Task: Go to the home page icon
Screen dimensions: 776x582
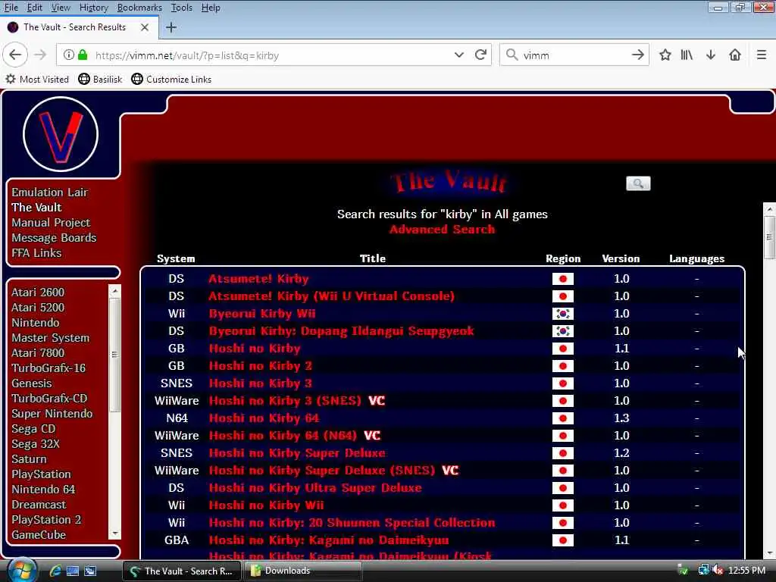Action: click(x=735, y=55)
